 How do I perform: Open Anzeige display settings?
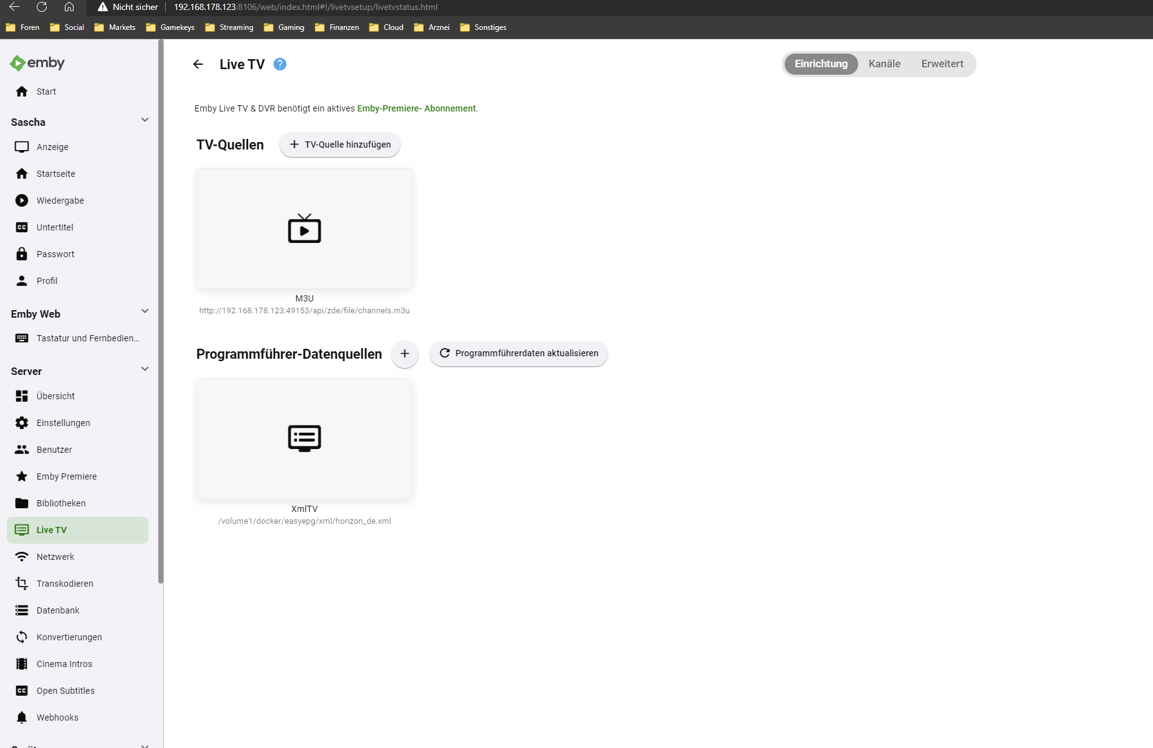(x=77, y=147)
